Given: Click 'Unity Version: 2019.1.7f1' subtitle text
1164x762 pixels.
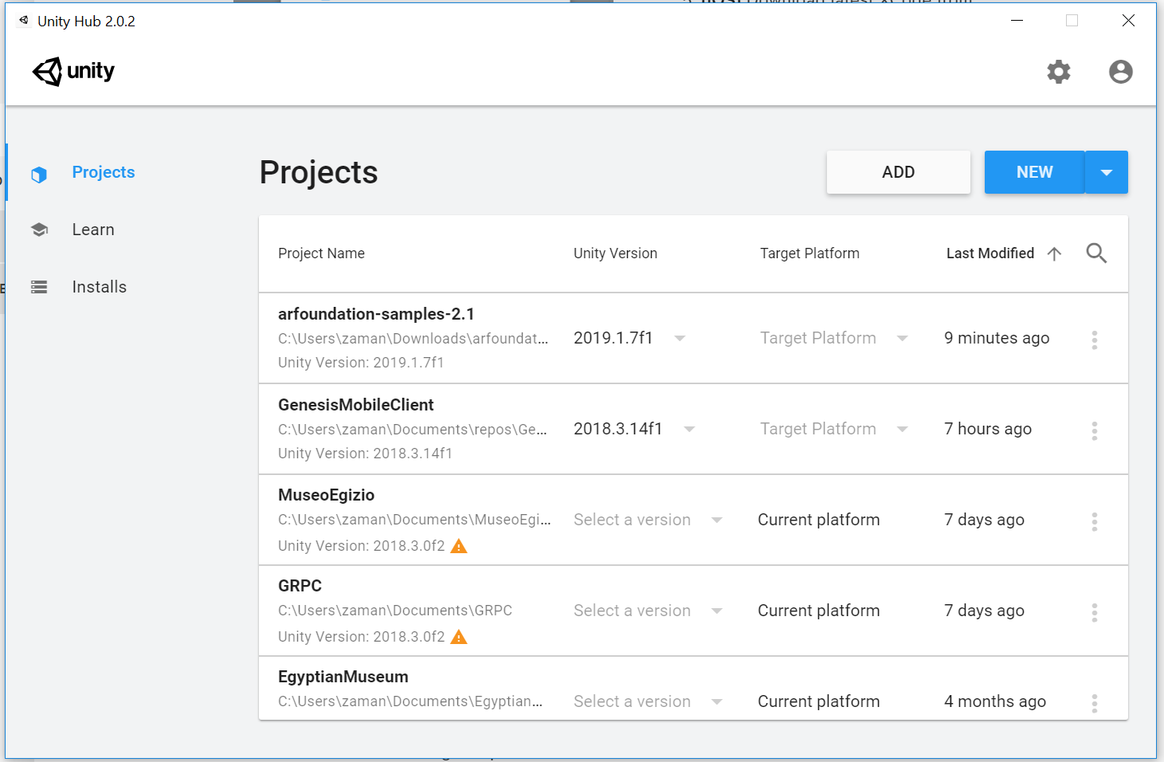Looking at the screenshot, I should coord(361,363).
